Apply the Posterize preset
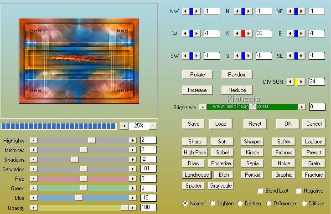Screen dimensions: 331x214 [221, 163]
